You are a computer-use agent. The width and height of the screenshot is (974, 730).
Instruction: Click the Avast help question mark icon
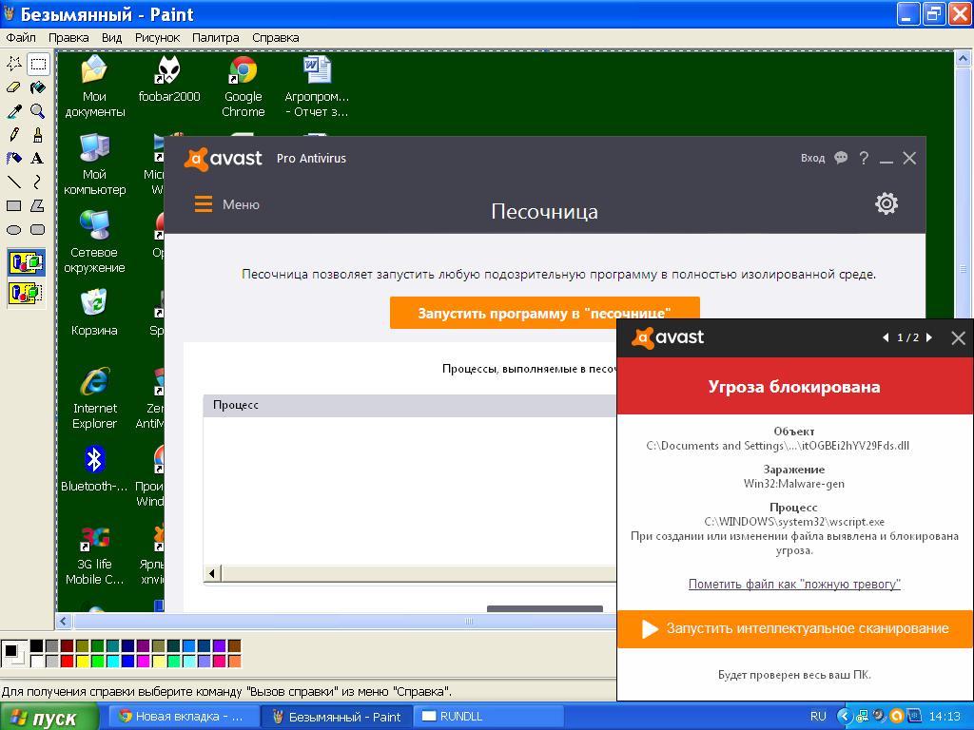click(864, 159)
